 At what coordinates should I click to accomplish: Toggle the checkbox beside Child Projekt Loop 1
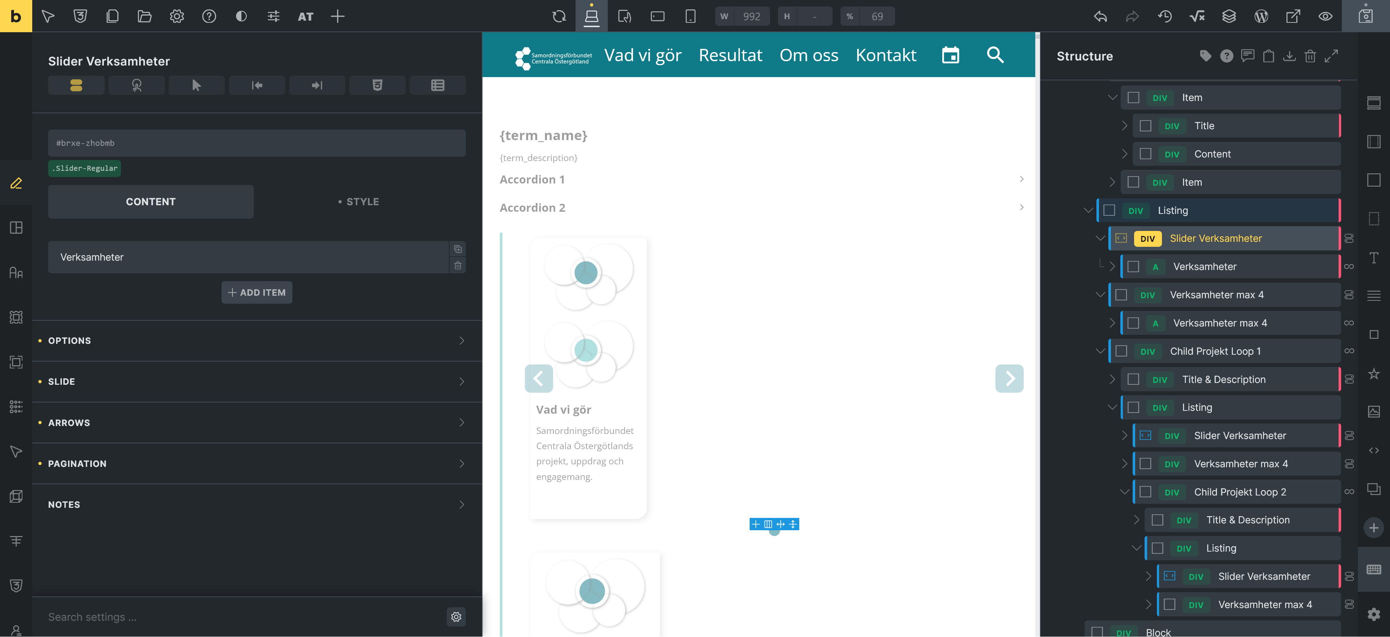pyautogui.click(x=1122, y=351)
